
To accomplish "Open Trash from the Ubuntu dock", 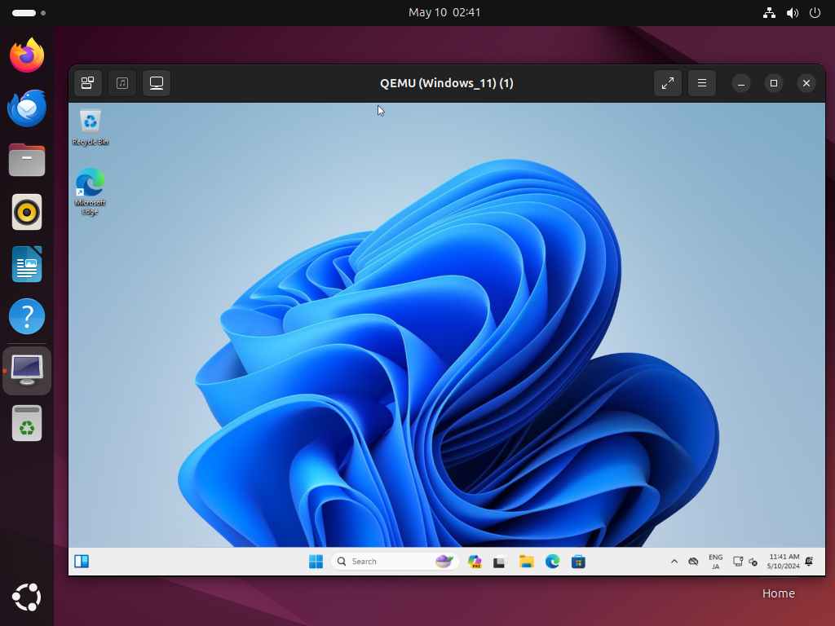I will 27,423.
